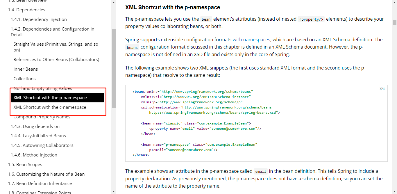
Task: Open the Collections entry
Action: tap(24, 79)
